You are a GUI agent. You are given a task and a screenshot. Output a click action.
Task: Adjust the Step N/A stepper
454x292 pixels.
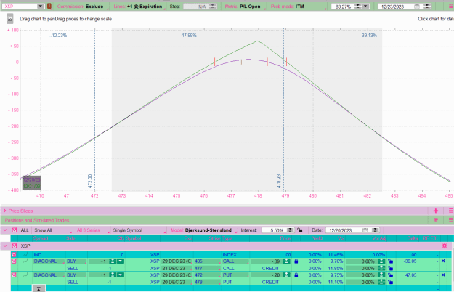213,7
